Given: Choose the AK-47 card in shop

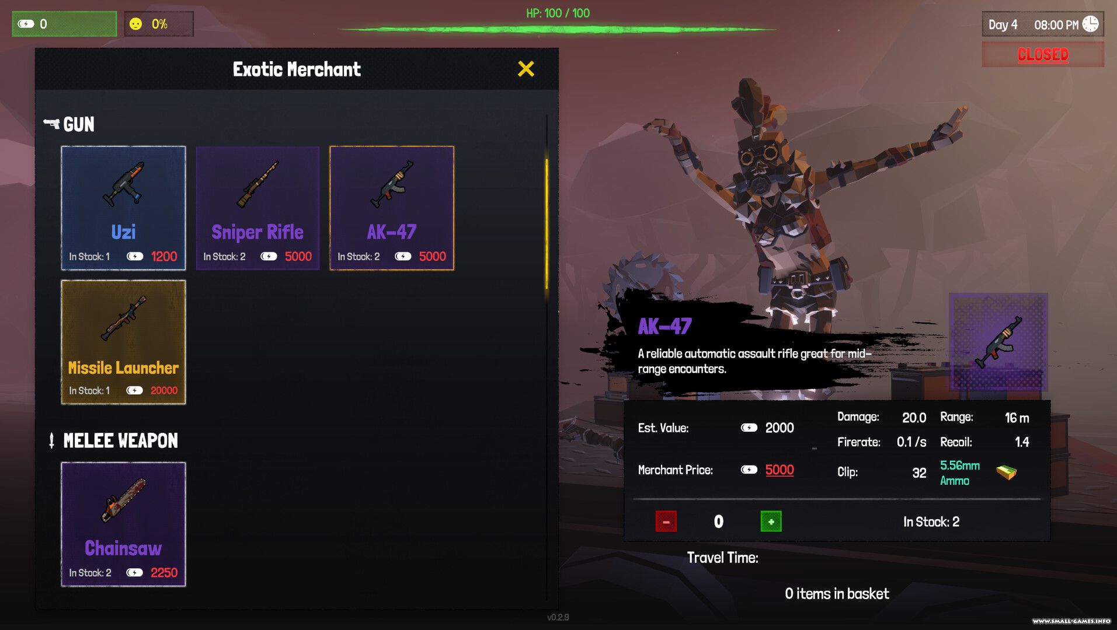Looking at the screenshot, I should (x=392, y=208).
